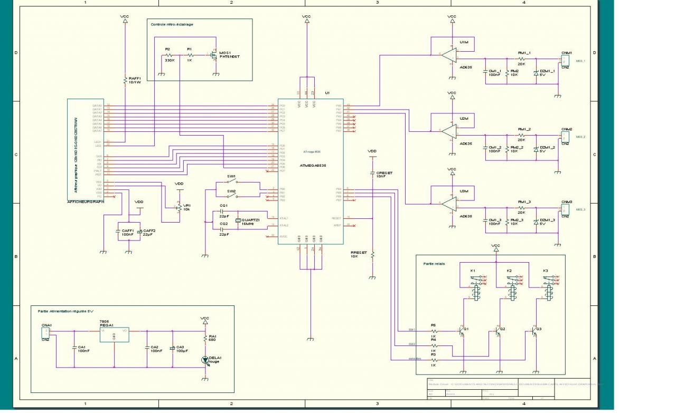The image size is (676, 413).
Task: Select the SW2 switch symbol
Action: click(x=232, y=196)
